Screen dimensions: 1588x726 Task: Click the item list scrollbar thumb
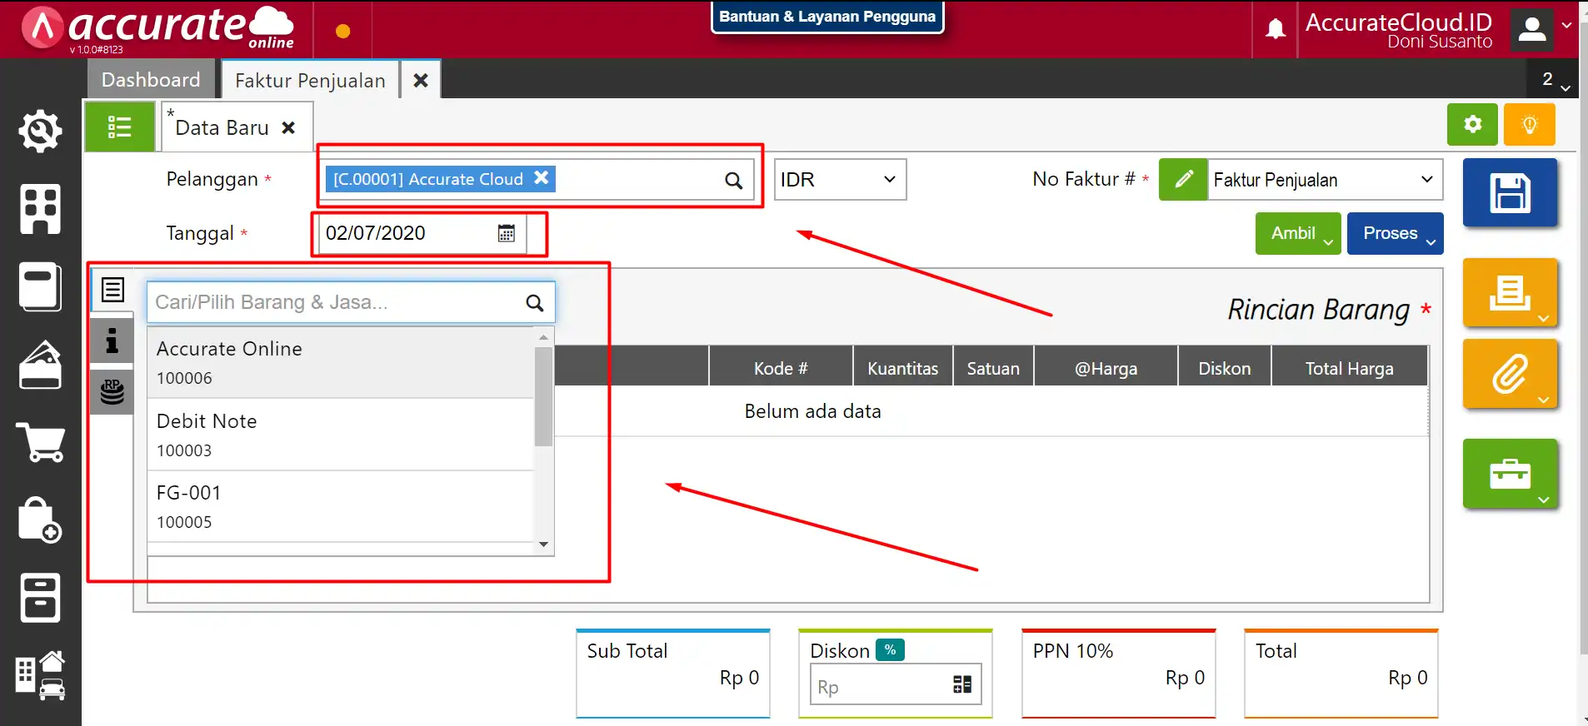point(543,397)
